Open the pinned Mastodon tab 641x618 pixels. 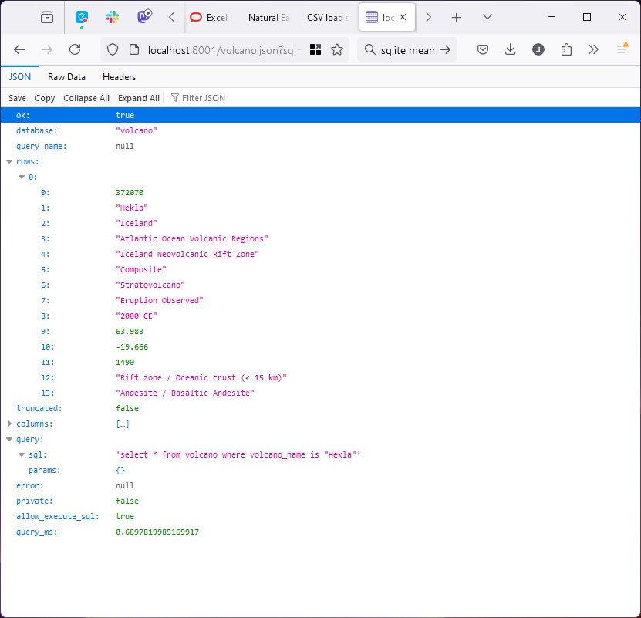pos(144,17)
